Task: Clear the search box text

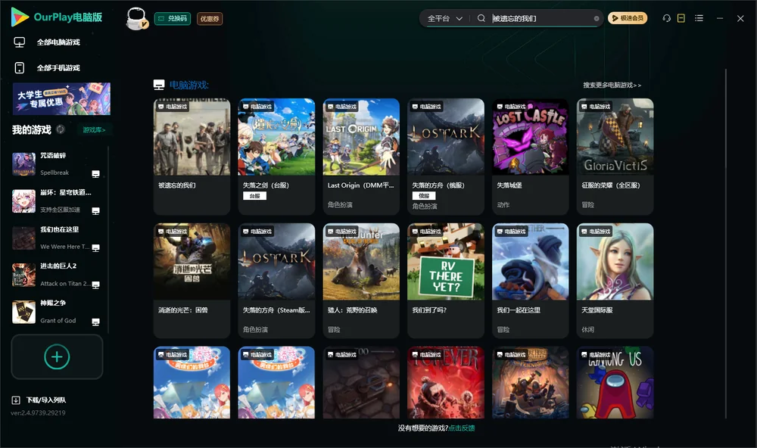Action: pos(597,18)
